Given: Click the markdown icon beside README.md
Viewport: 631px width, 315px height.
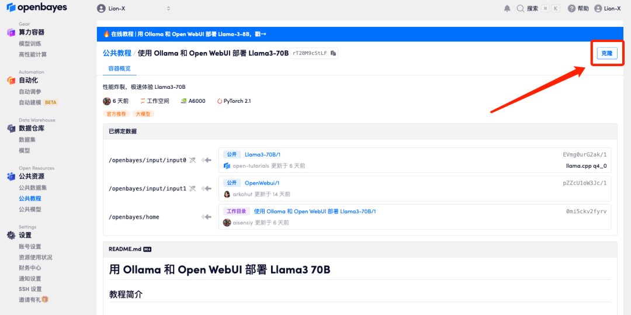Looking at the screenshot, I should pos(147,250).
